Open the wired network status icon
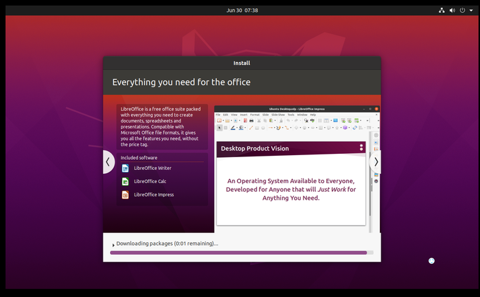Viewport: 480px width, 297px height. pyautogui.click(x=441, y=10)
